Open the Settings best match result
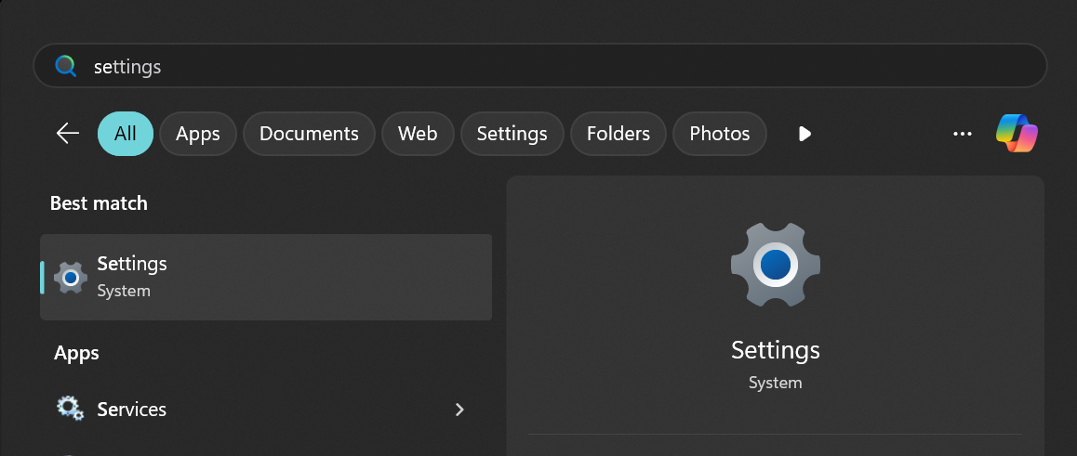Image resolution: width=1077 pixels, height=456 pixels. coord(266,277)
